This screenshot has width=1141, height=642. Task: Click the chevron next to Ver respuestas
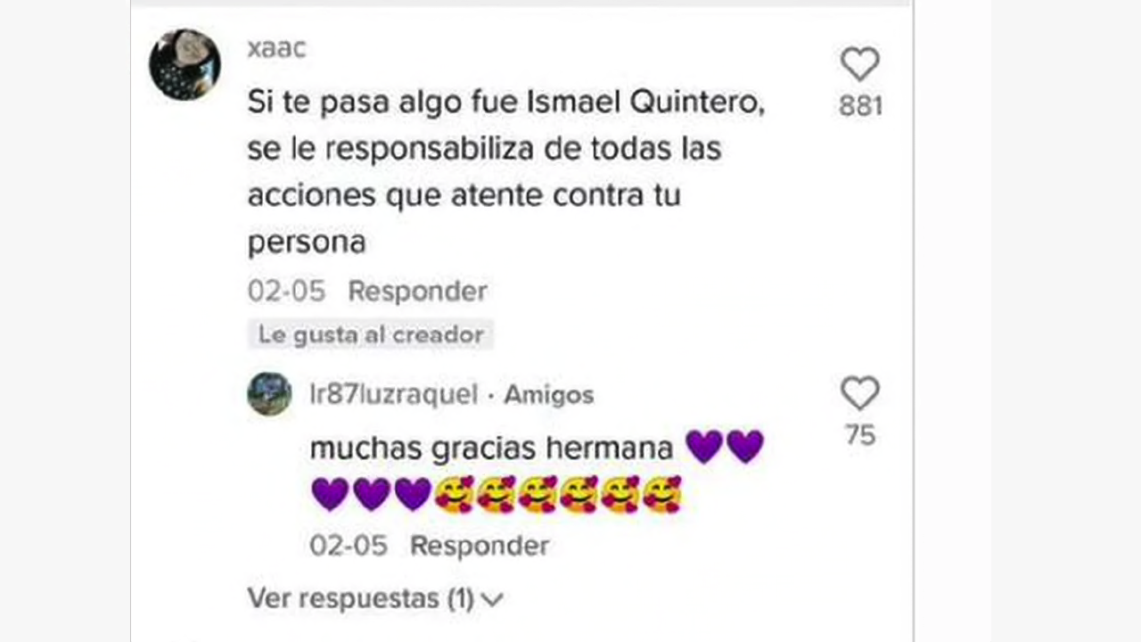(492, 600)
